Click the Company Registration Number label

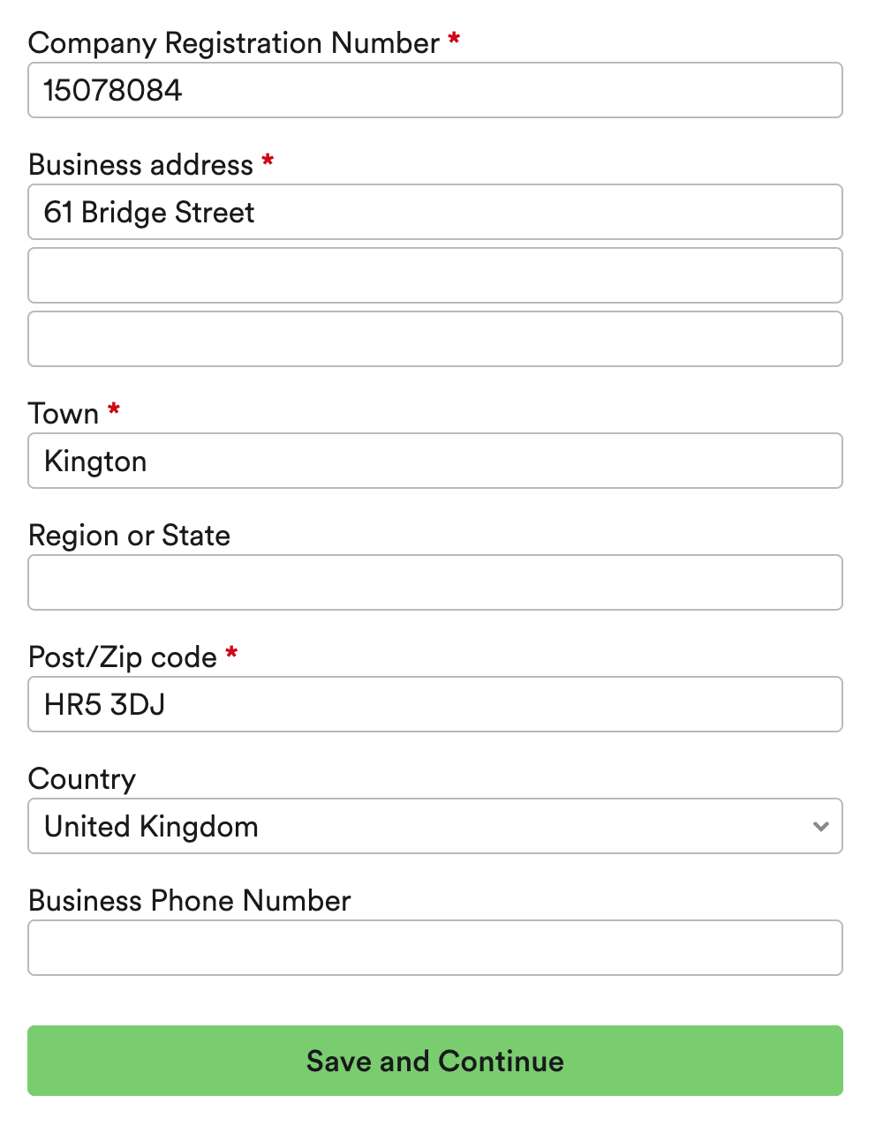coord(234,43)
